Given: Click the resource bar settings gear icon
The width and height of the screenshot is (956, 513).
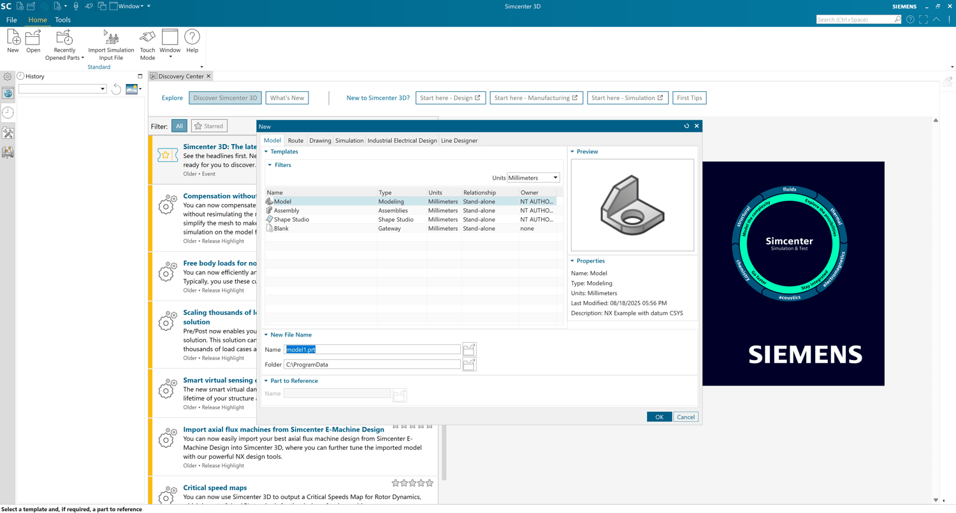Looking at the screenshot, I should 8,76.
